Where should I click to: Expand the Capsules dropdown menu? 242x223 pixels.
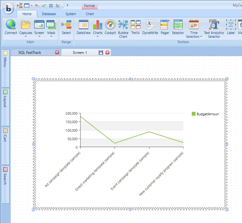click(25, 36)
